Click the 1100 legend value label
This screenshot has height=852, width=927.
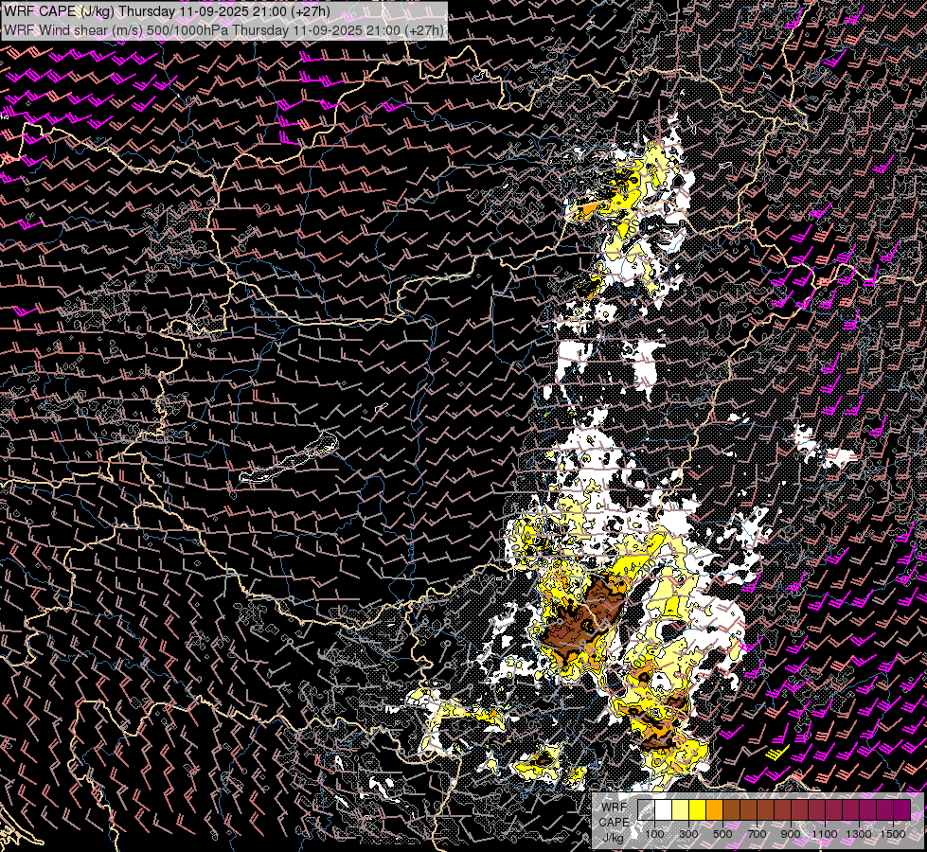824,834
